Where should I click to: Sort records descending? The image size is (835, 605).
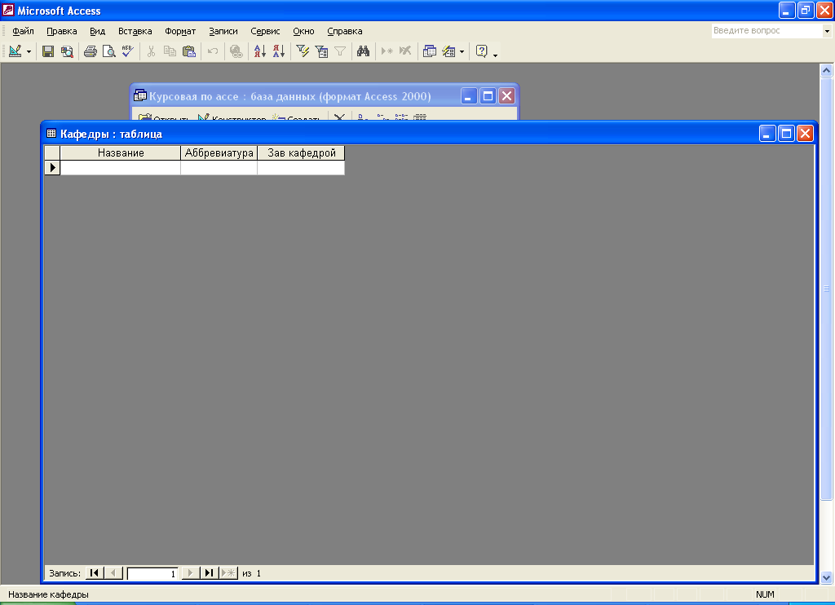tap(279, 51)
